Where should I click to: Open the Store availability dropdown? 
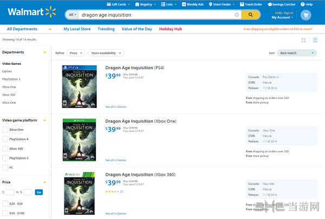tap(106, 53)
